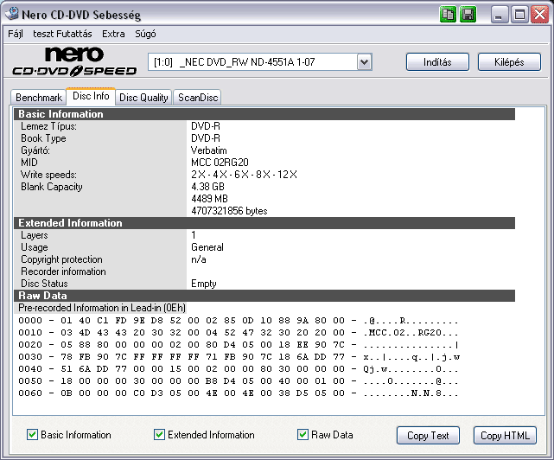Viewport: 554px width, 460px height.
Task: Click the Indítás button
Action: pos(437,62)
